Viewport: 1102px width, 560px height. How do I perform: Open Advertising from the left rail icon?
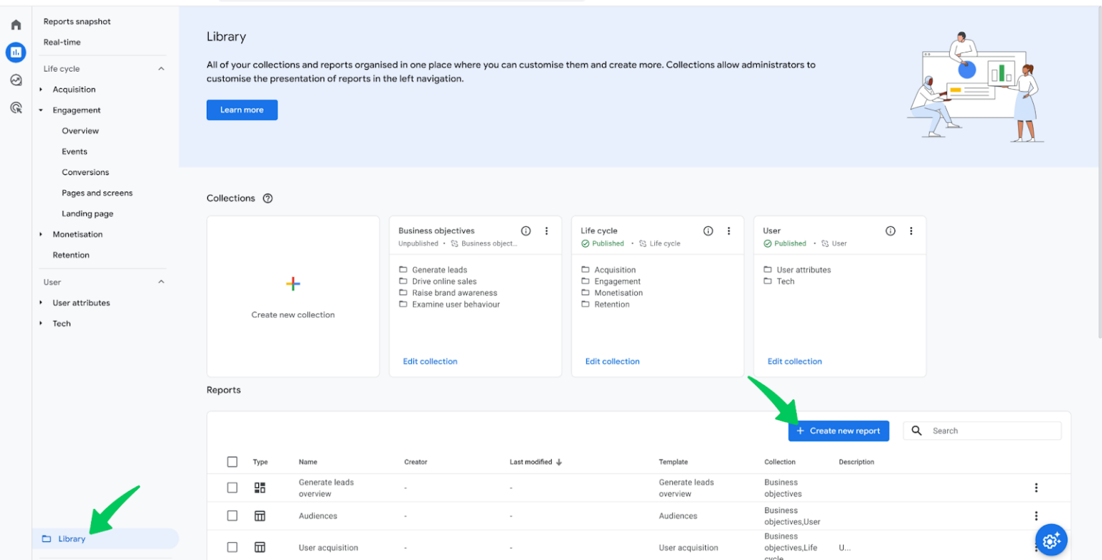point(16,108)
